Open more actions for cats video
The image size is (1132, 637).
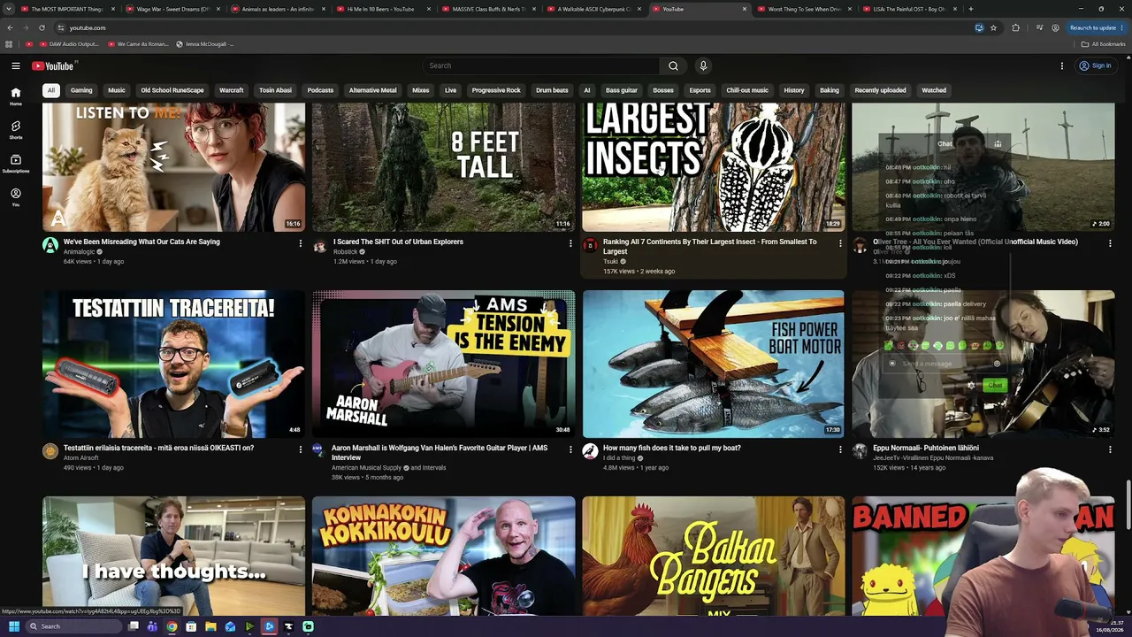point(300,242)
